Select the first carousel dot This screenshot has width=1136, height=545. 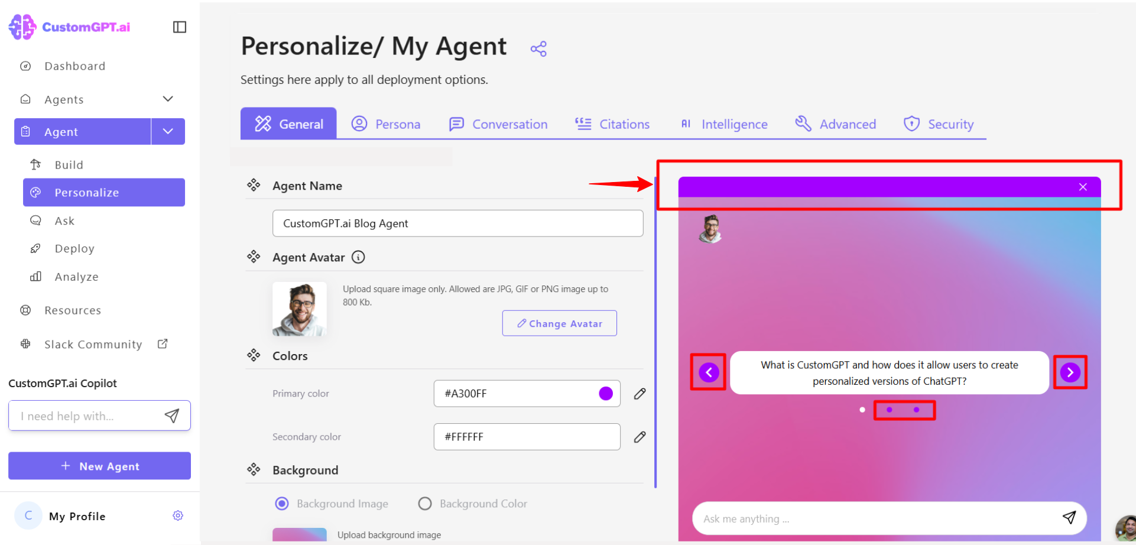tap(862, 410)
